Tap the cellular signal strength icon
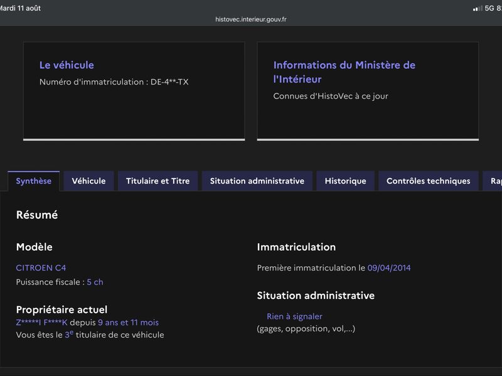The height and width of the screenshot is (376, 502). coord(478,8)
